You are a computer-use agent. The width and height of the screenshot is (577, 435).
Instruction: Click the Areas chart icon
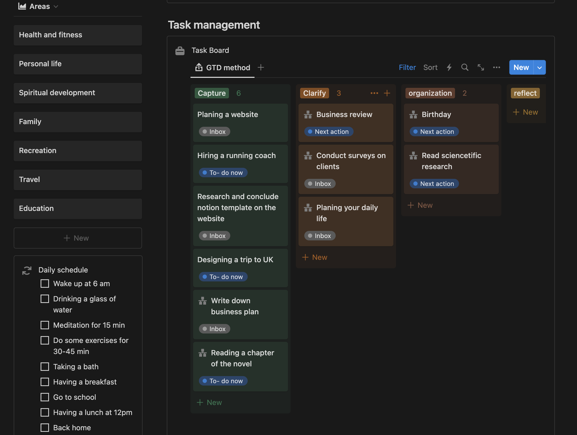point(22,6)
